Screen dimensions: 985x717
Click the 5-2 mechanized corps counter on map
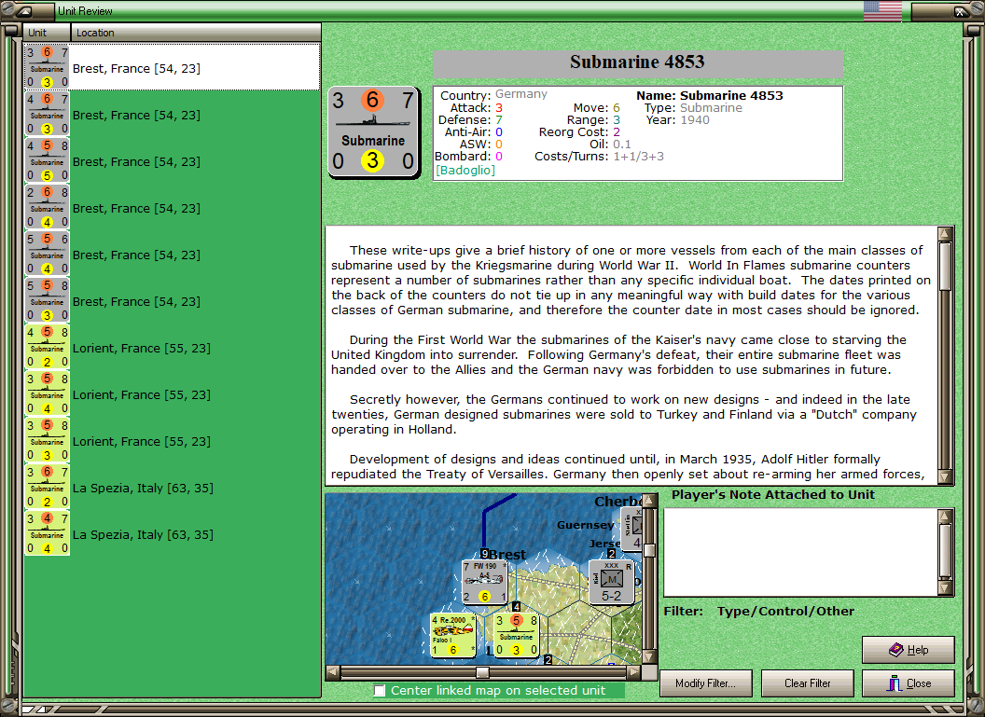pos(611,582)
